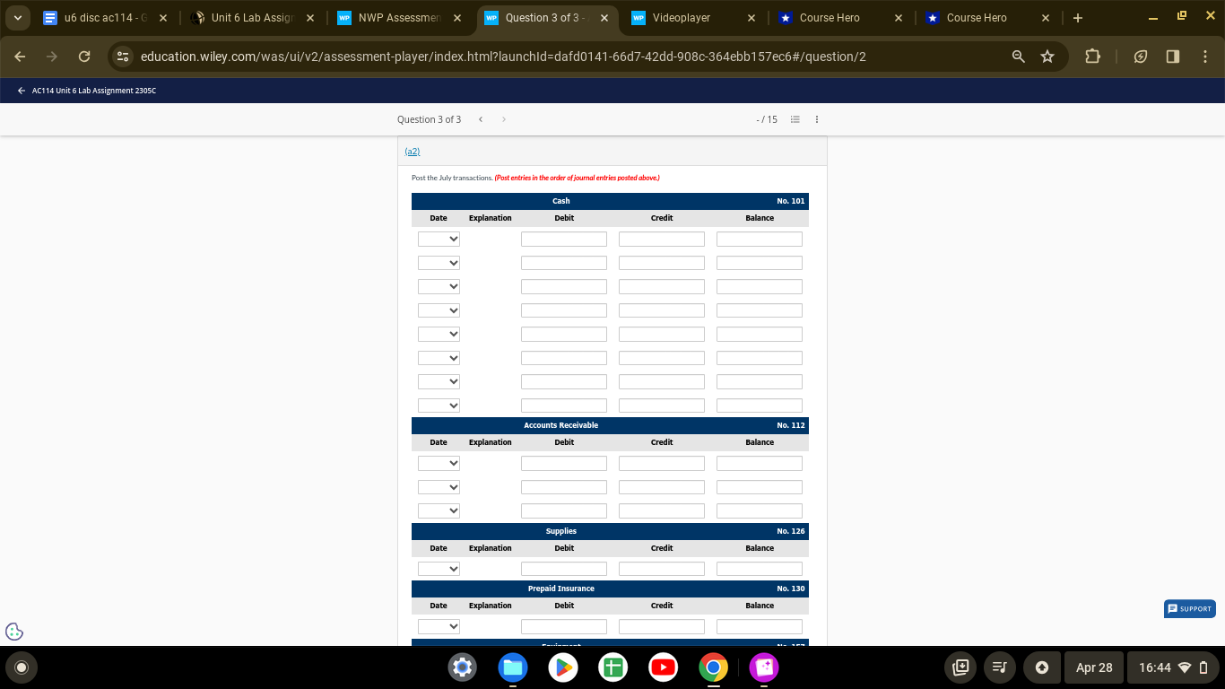
Task: Click the browser address bar URL
Action: tap(503, 57)
